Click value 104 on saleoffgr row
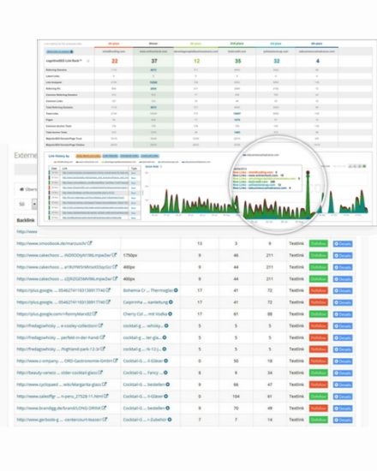 (236, 396)
